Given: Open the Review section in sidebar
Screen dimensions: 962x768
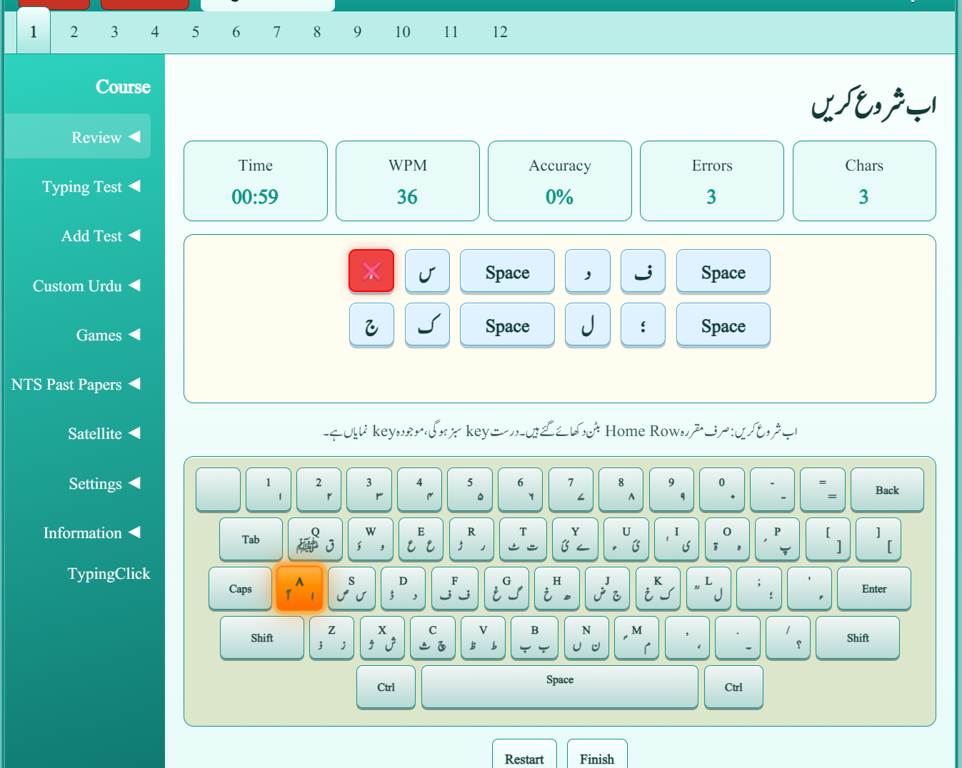Looking at the screenshot, I should (x=77, y=136).
